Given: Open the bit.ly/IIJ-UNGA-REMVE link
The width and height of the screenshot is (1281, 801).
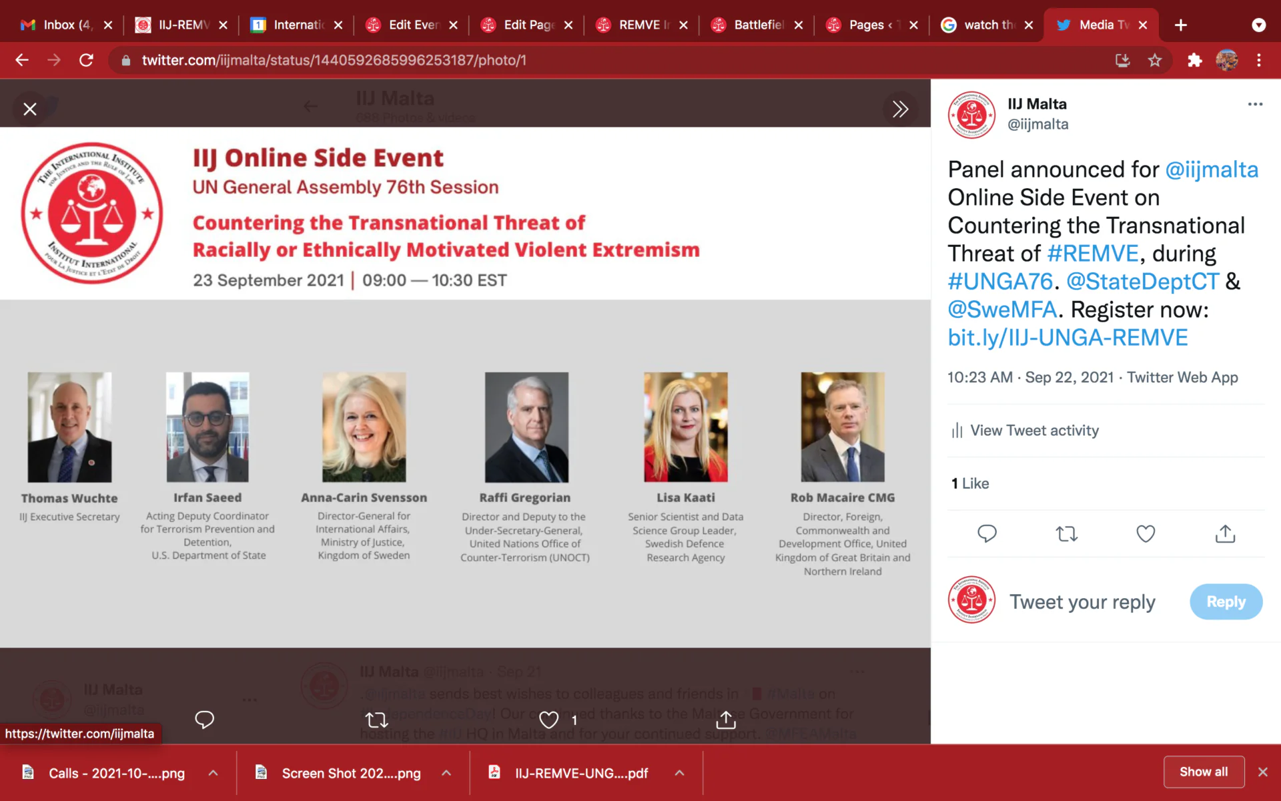Looking at the screenshot, I should click(1067, 338).
